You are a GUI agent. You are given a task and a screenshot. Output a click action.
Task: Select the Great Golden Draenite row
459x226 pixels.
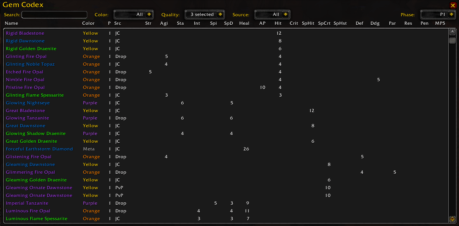click(x=226, y=141)
